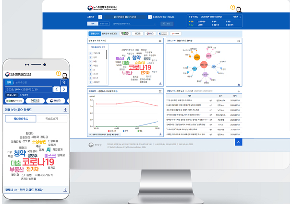Screen dimensions: 292x204
Task: Tap the mobile search magnifier button
Action: (64, 82)
